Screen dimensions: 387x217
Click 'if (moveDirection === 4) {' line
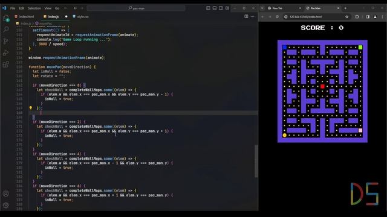[x=59, y=154]
